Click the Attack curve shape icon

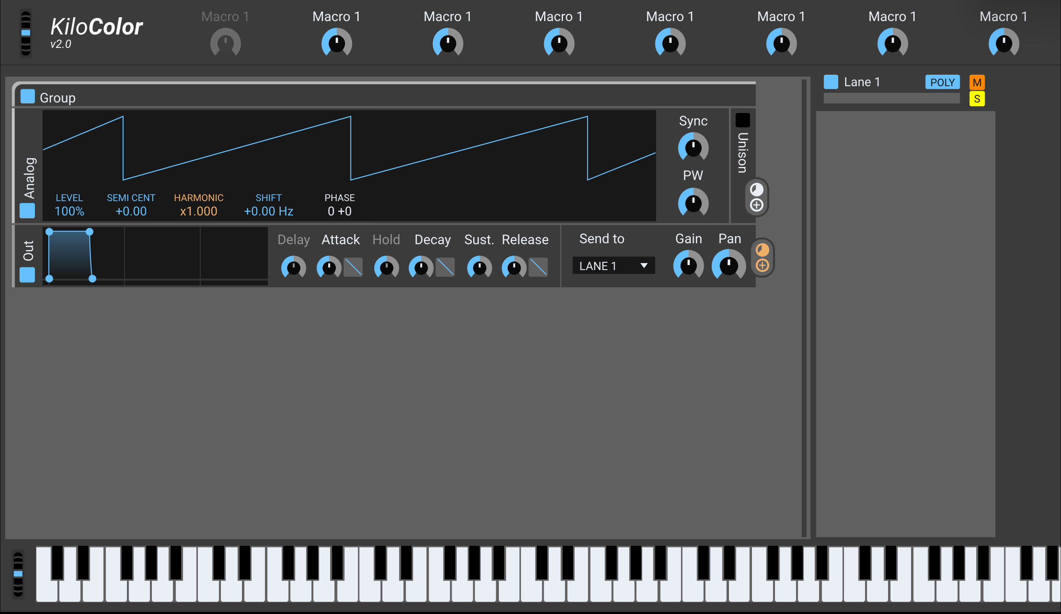pyautogui.click(x=353, y=267)
